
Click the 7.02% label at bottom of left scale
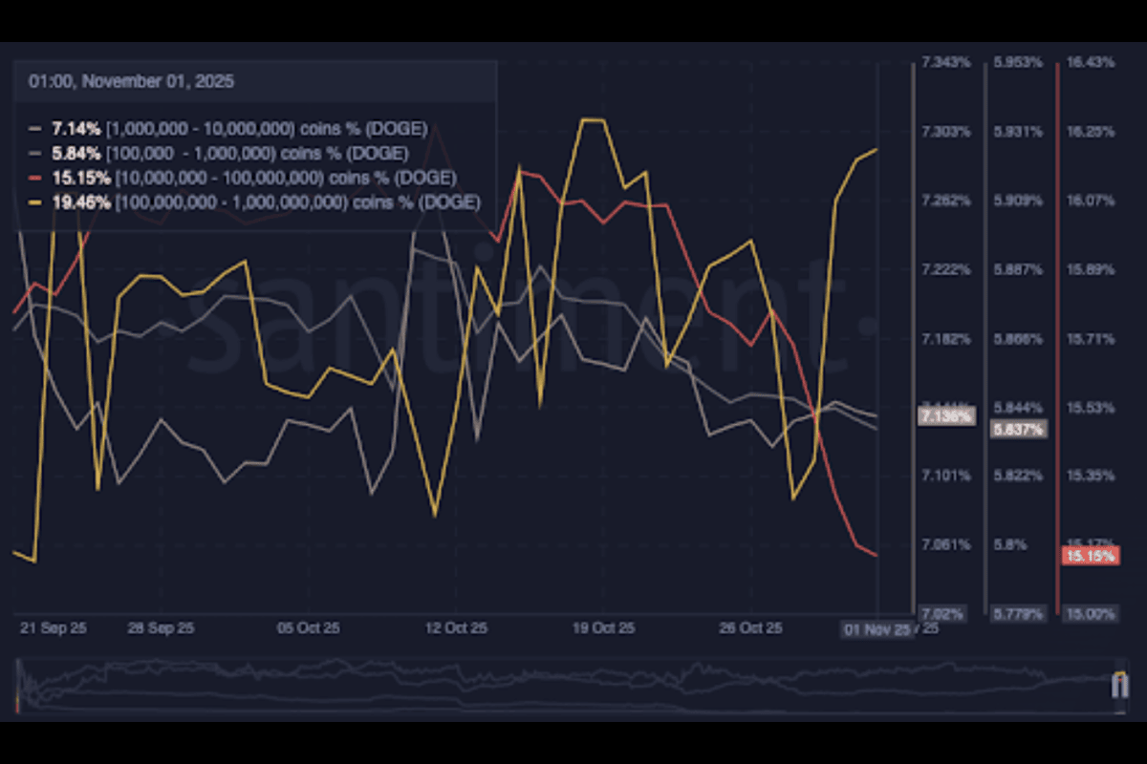944,614
